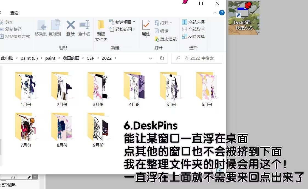Viewport: 308px width, 189px height.
Task: Open the Properties (属性) dropdown arrow
Action: pyautogui.click(x=146, y=37)
